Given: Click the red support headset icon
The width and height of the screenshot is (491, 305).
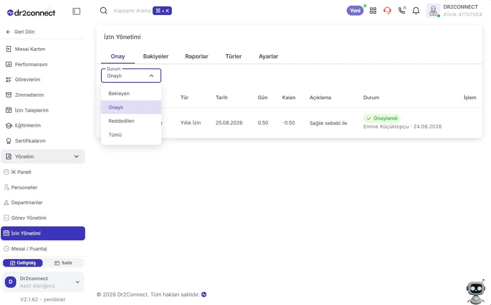Looking at the screenshot, I should 387,11.
